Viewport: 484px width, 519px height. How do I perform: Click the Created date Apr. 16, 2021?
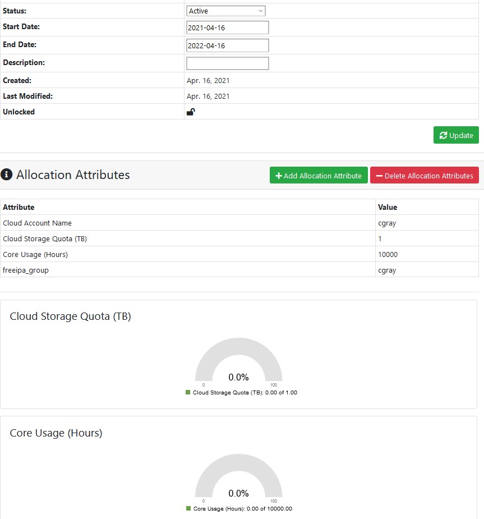(208, 80)
